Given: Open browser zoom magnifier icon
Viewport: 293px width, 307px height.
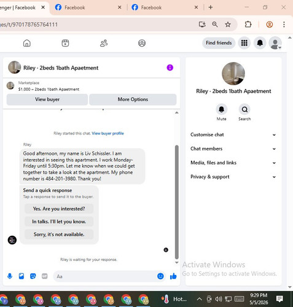Looking at the screenshot, I should click(215, 25).
